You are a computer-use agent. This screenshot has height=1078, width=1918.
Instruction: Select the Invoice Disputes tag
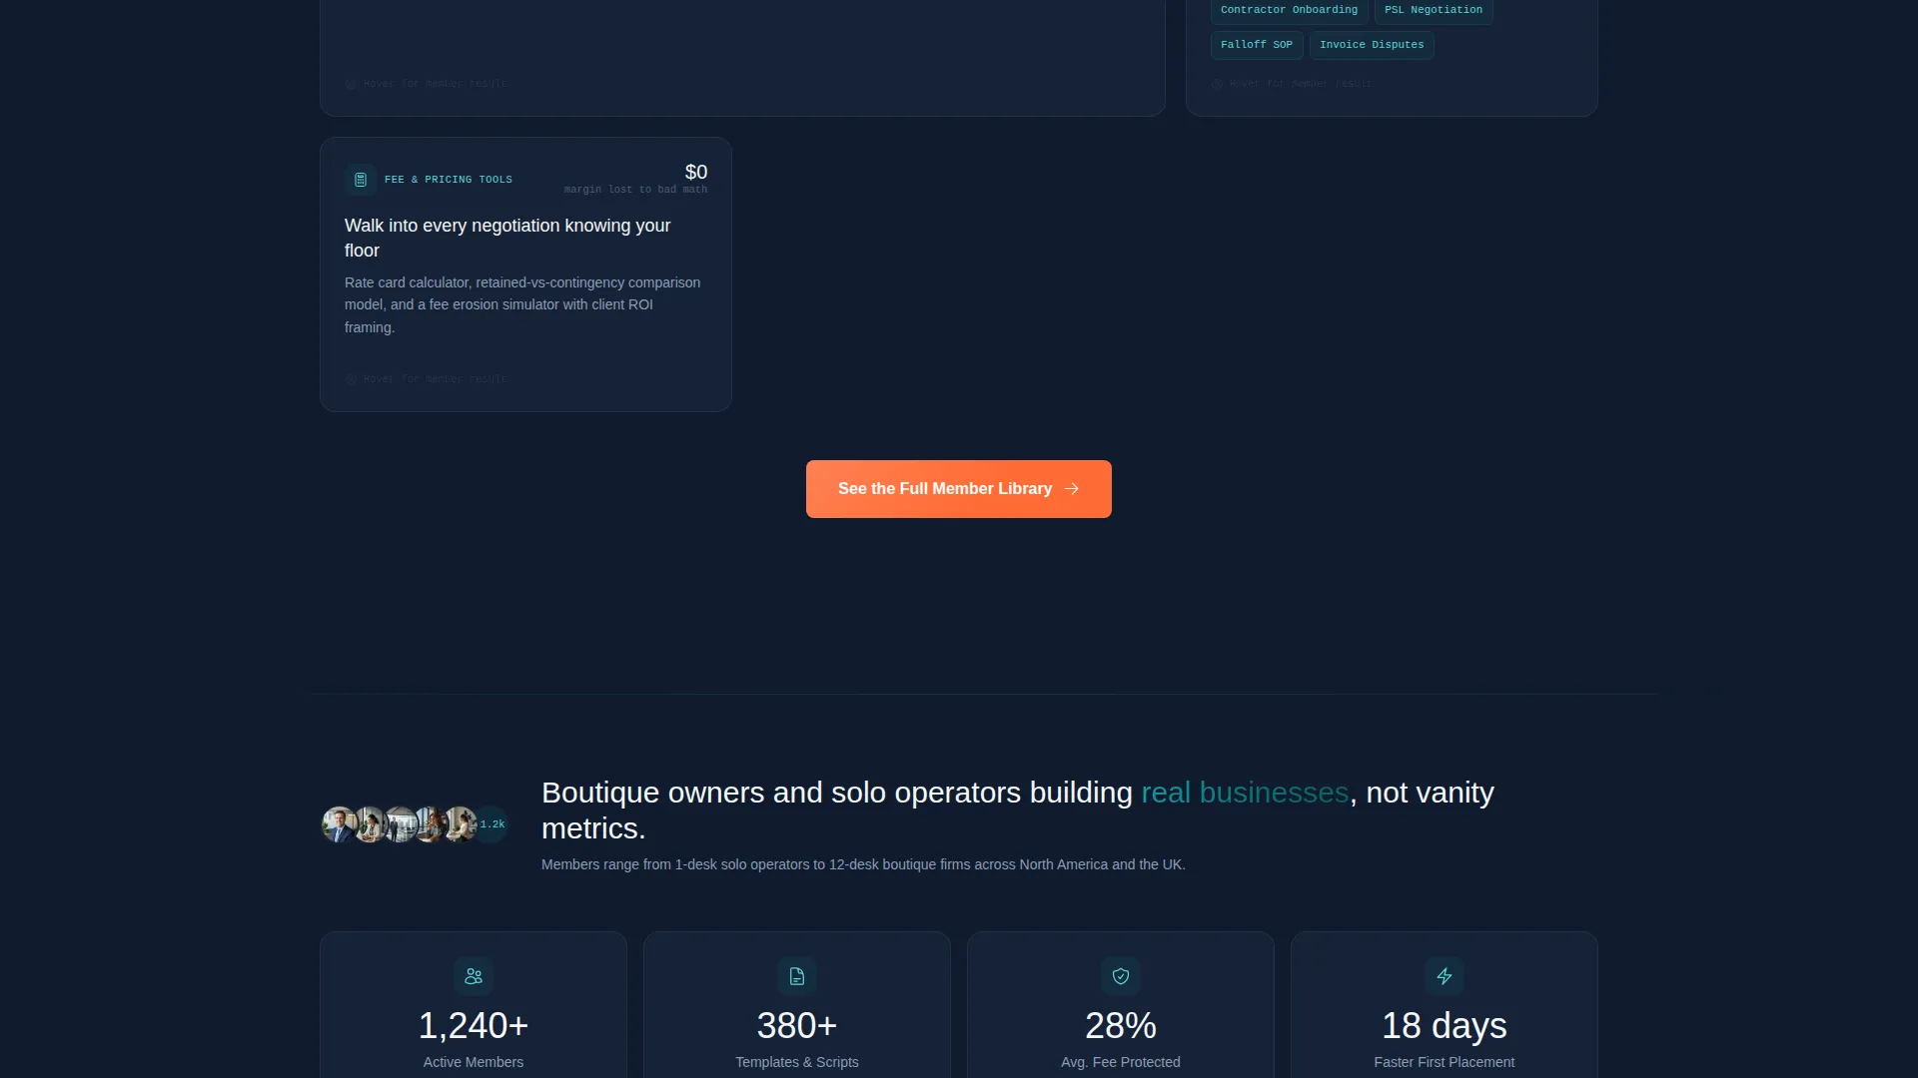click(x=1372, y=45)
